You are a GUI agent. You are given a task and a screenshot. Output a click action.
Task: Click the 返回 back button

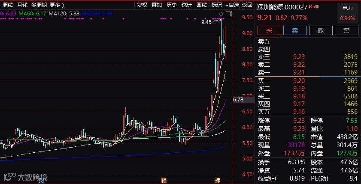tap(247, 5)
